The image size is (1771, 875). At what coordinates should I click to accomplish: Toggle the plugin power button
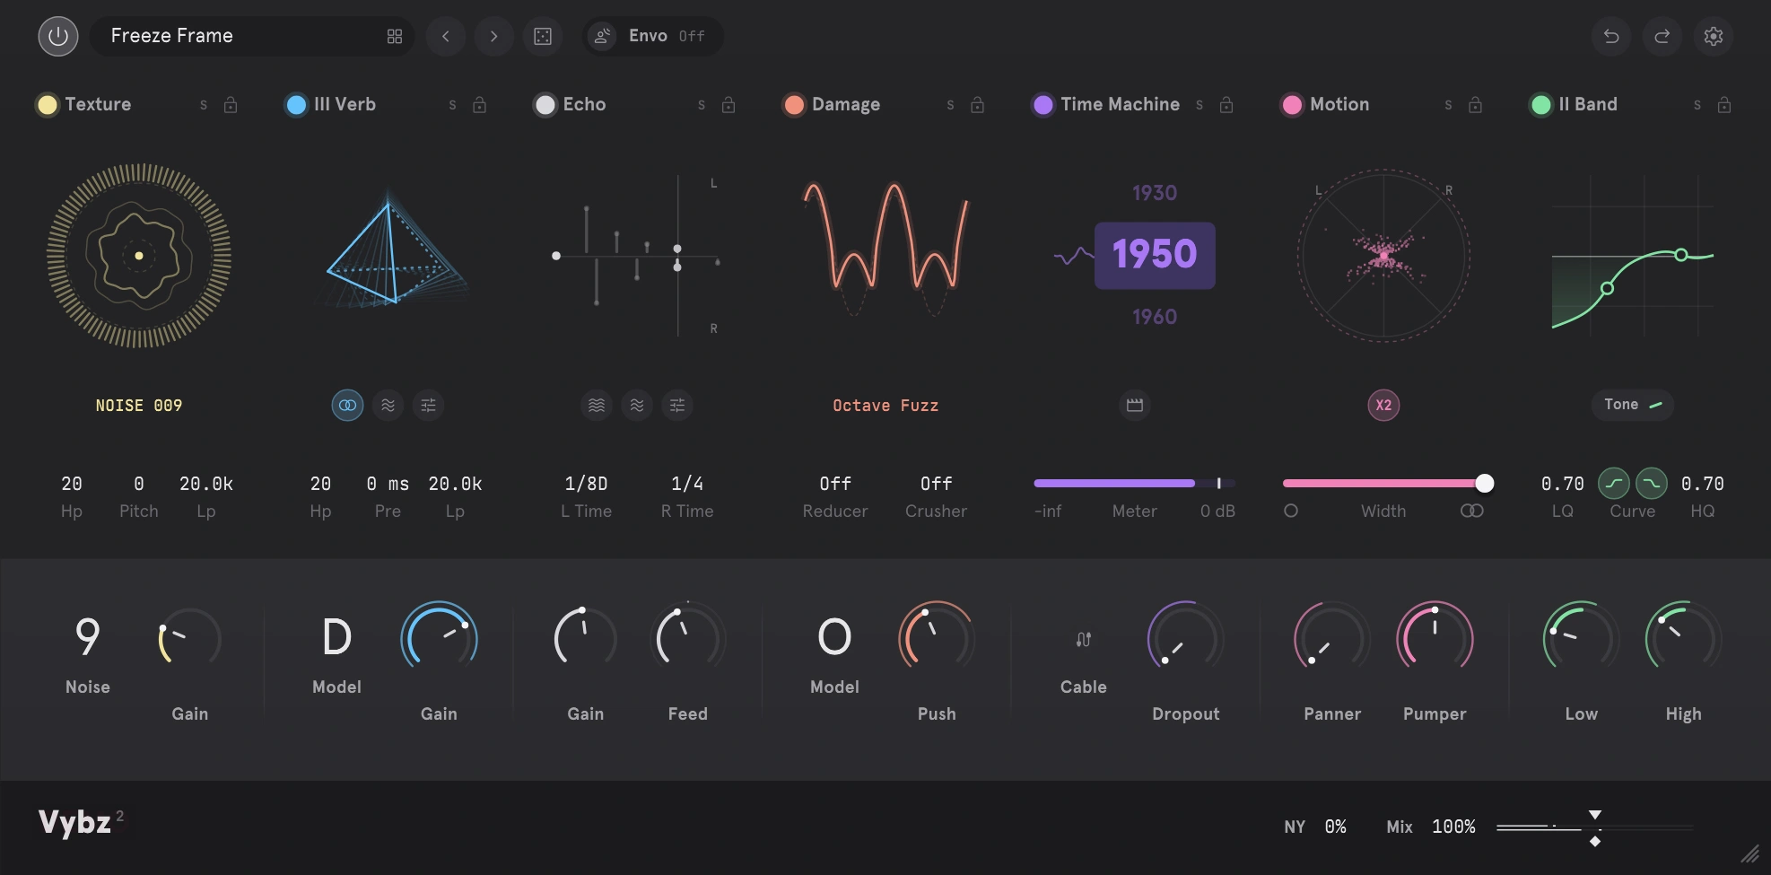coord(58,37)
